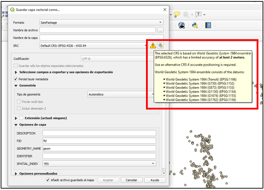Open dropdown arrow beside text annotation tool

pyautogui.click(x=204, y=15)
